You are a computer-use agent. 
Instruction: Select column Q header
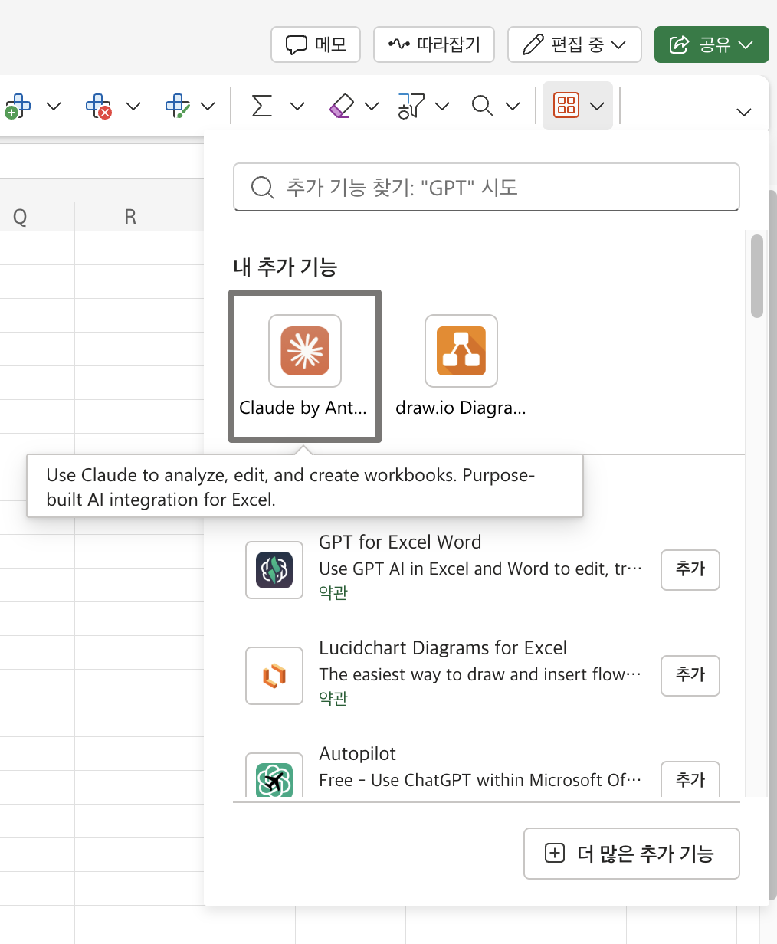pyautogui.click(x=21, y=217)
